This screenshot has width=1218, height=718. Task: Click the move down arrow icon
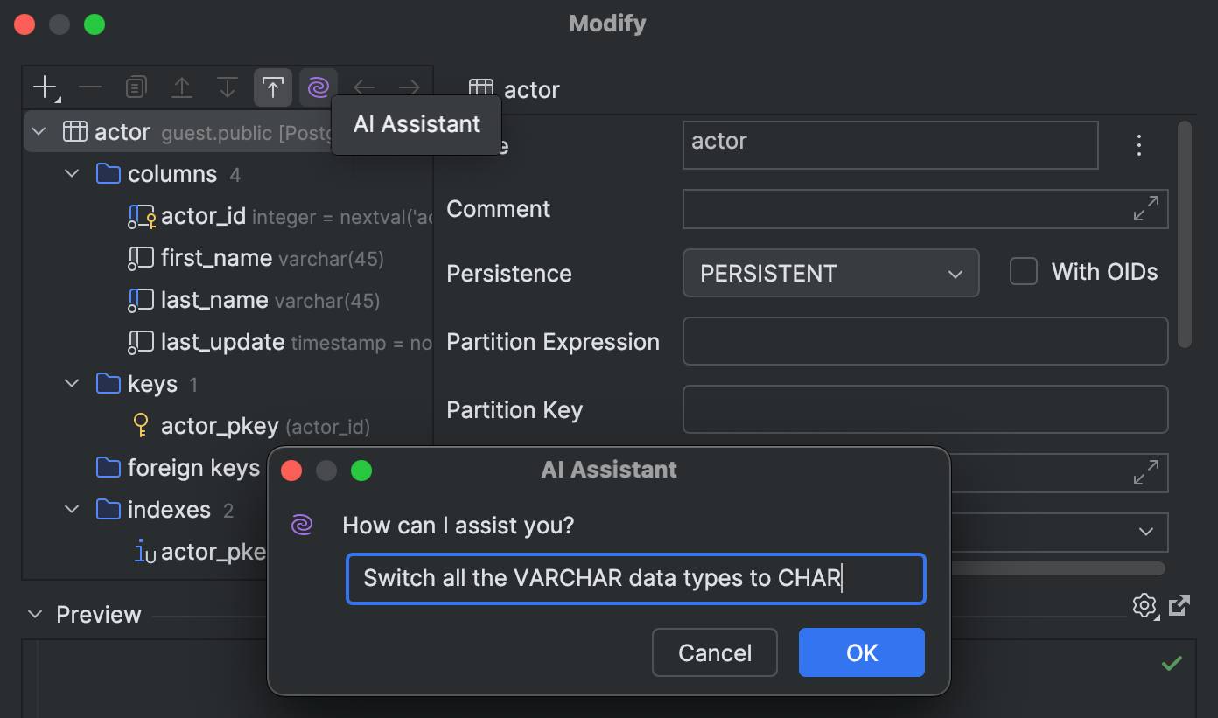(x=227, y=87)
